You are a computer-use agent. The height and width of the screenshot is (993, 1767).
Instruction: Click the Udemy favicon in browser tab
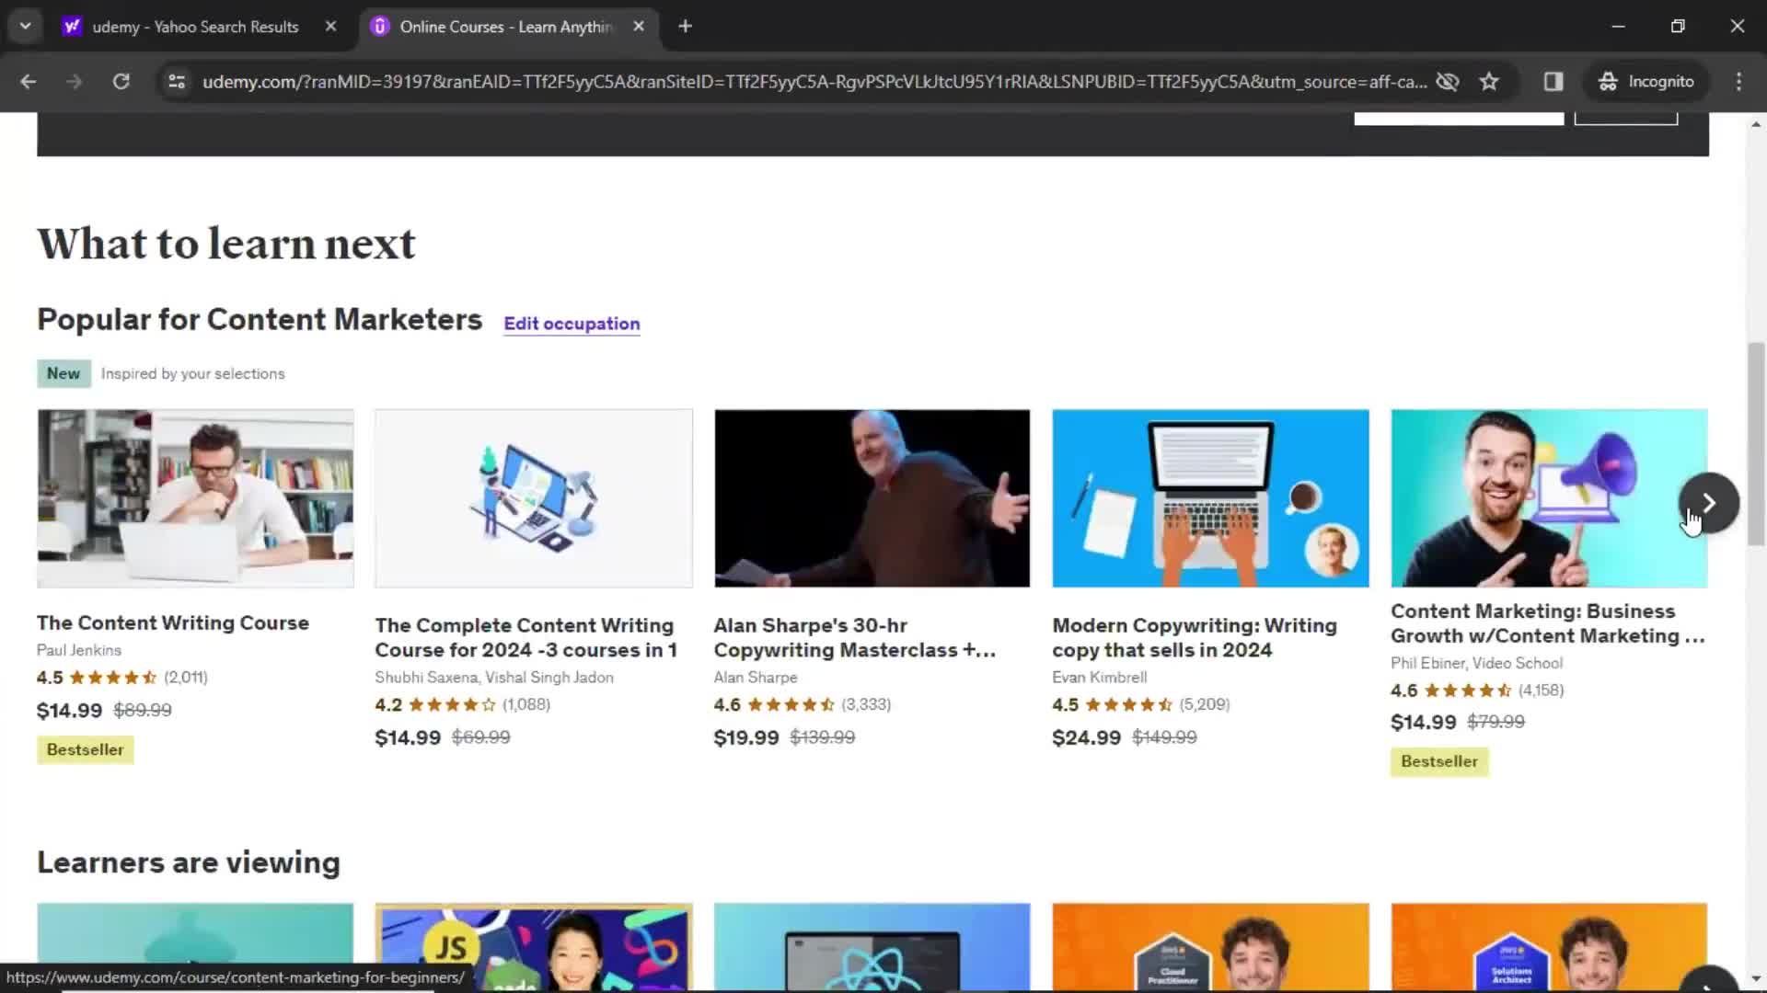click(380, 26)
